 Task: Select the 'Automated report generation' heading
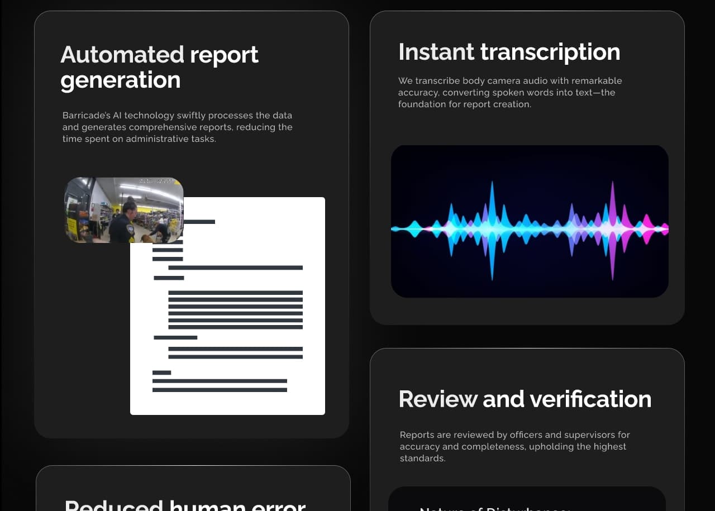[x=159, y=67]
